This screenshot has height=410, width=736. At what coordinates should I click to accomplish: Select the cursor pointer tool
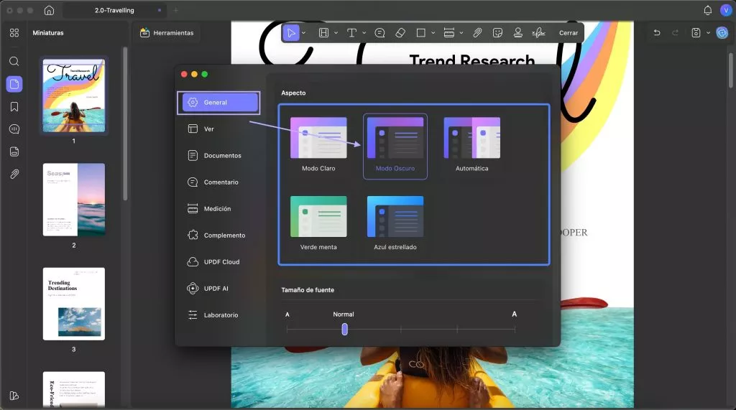(x=291, y=33)
